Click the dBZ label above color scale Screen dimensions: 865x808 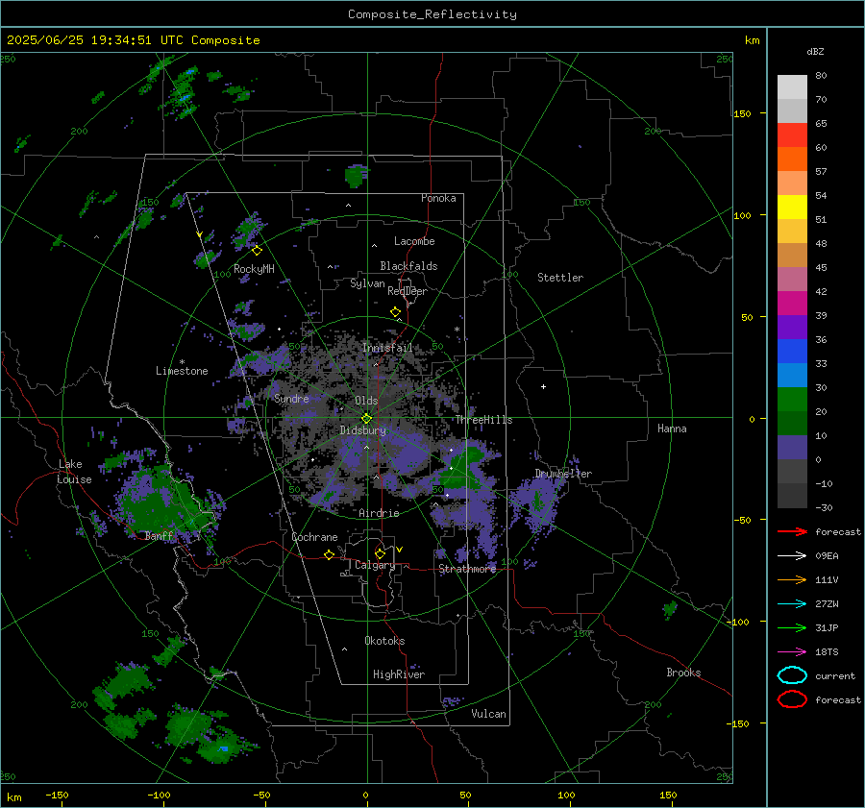tap(815, 51)
